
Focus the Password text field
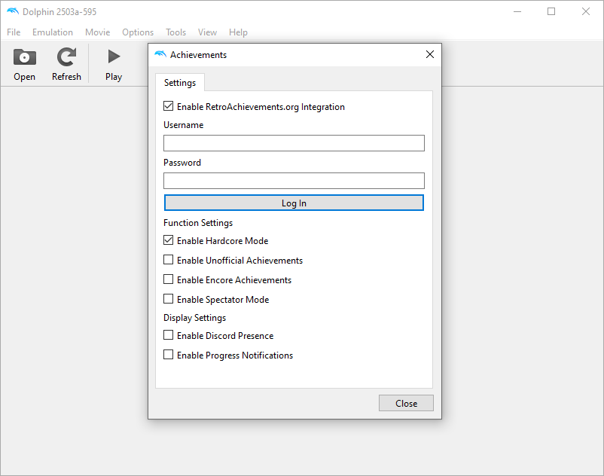(x=294, y=181)
